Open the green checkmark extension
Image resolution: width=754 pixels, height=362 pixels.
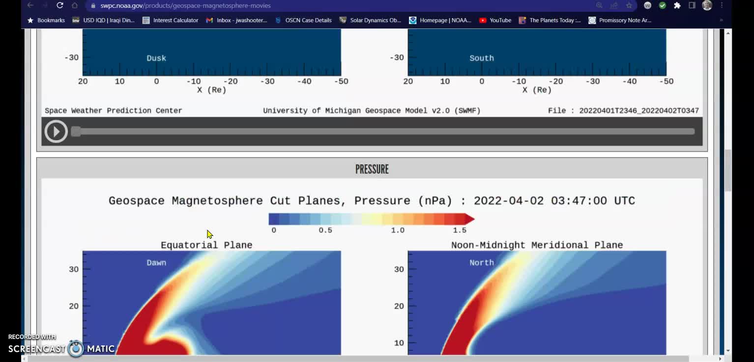pos(663,5)
